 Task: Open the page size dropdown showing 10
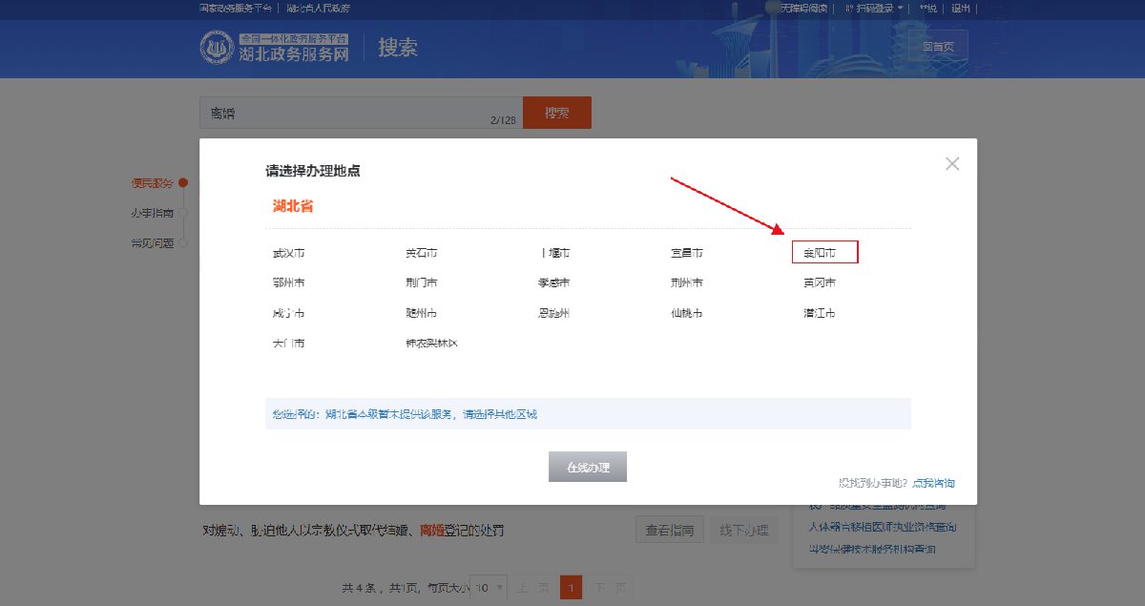tap(489, 588)
